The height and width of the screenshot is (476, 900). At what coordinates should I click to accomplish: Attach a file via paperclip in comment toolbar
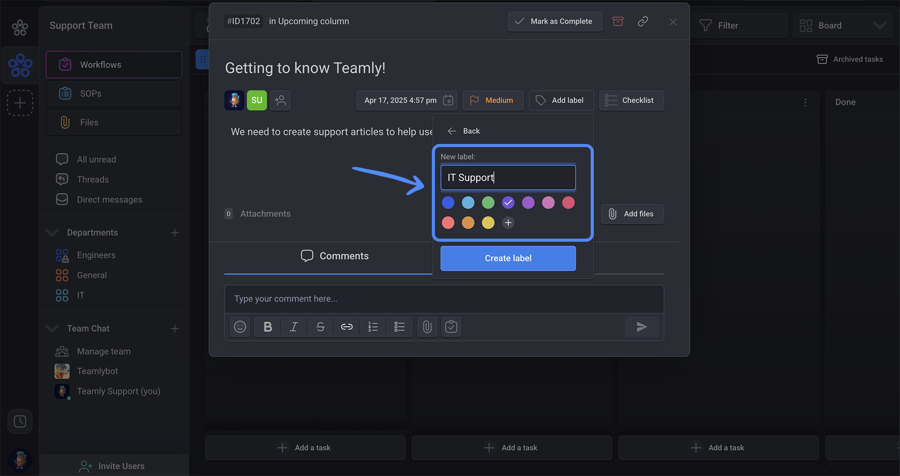pyautogui.click(x=427, y=327)
